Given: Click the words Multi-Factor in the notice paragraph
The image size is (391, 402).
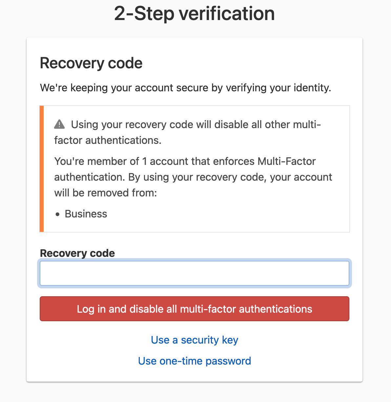Looking at the screenshot, I should point(287,161).
